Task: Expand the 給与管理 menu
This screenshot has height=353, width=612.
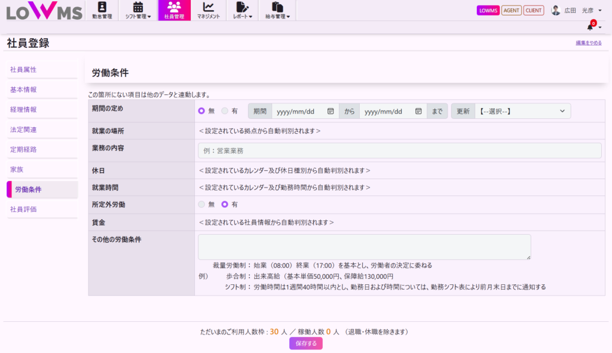Action: pyautogui.click(x=277, y=10)
